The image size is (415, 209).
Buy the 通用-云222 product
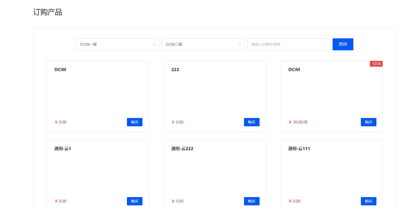tap(252, 201)
